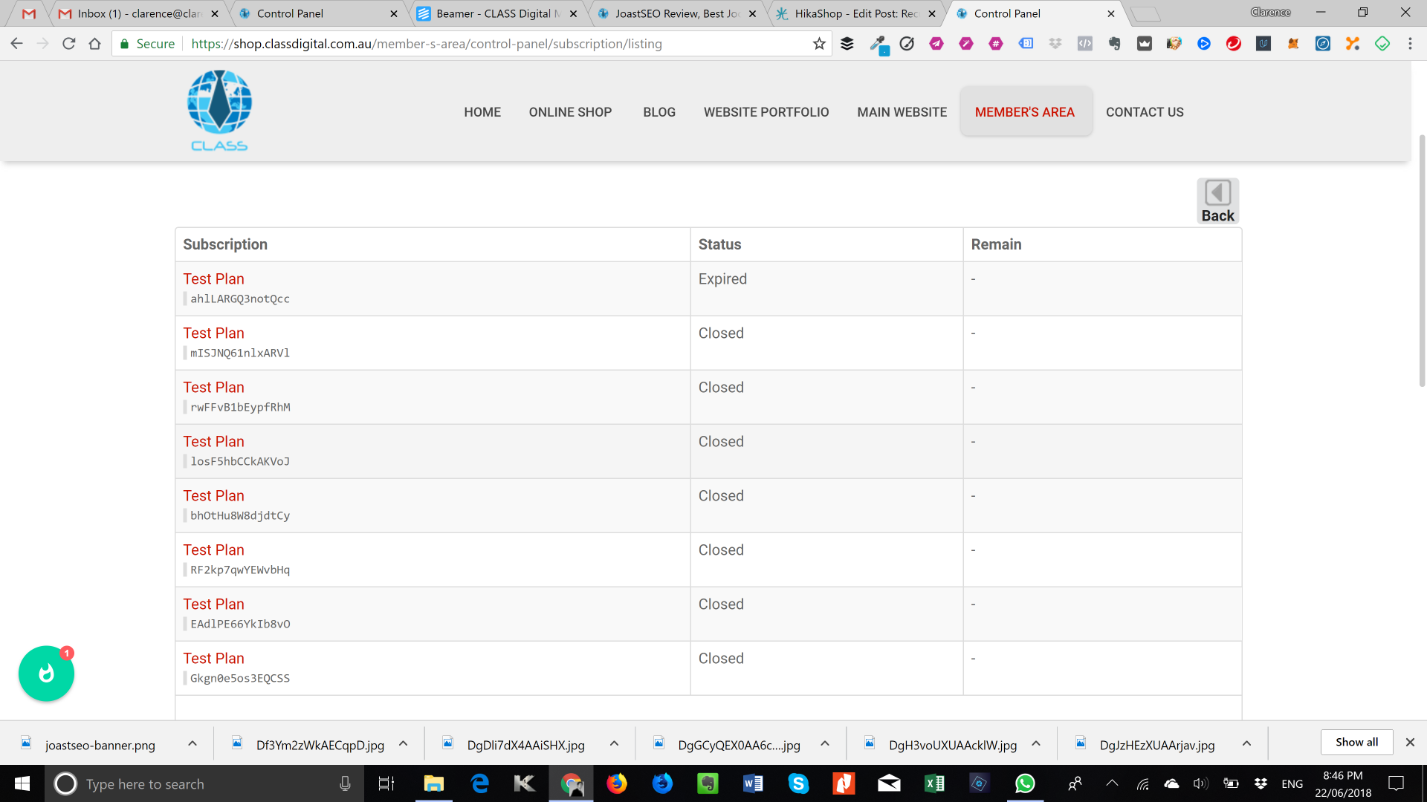Image resolution: width=1427 pixels, height=802 pixels.
Task: Reload the page with refresh icon
Action: [x=68, y=44]
